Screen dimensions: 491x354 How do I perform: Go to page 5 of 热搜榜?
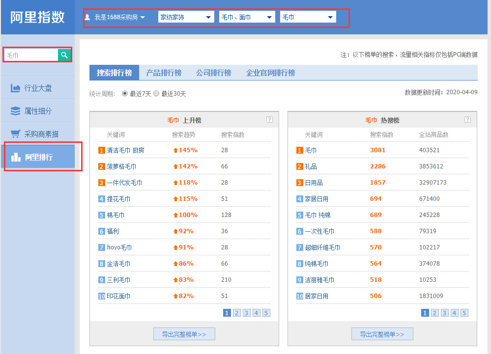point(464,313)
